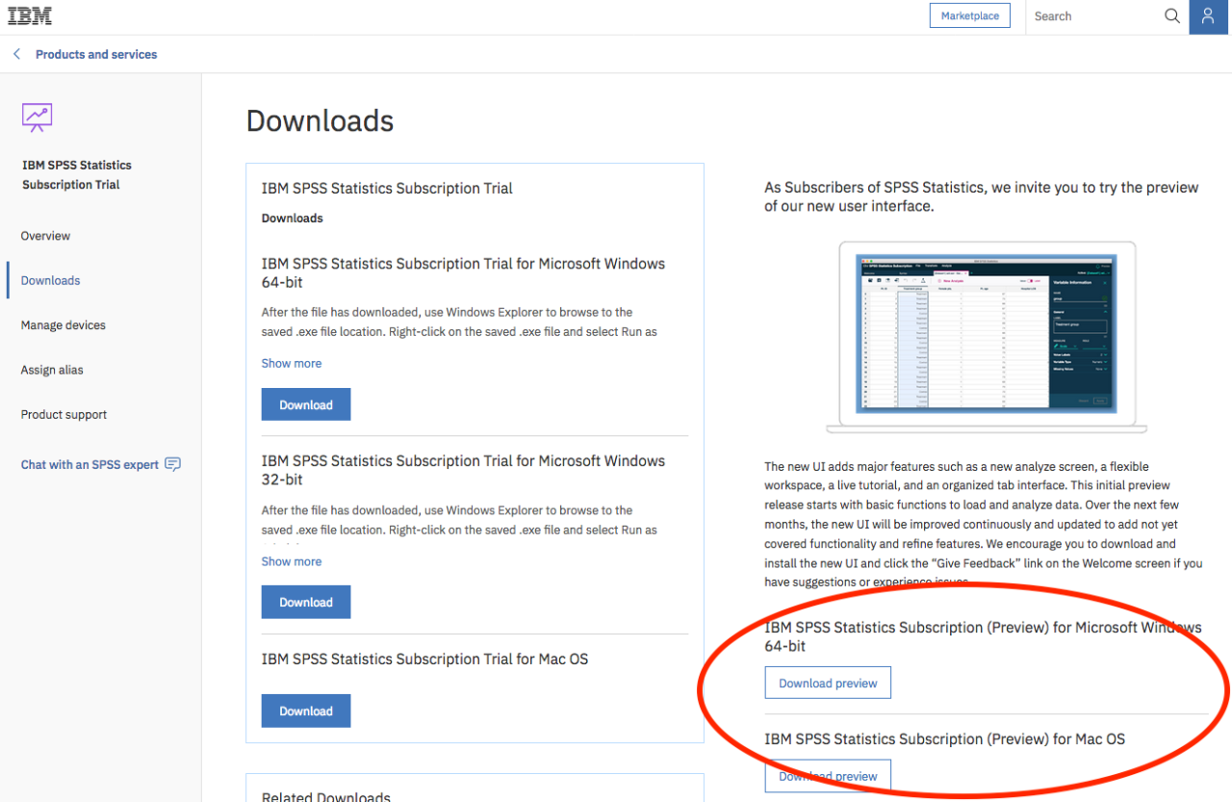
Task: Select Downloads in the sidebar
Action: pos(50,280)
